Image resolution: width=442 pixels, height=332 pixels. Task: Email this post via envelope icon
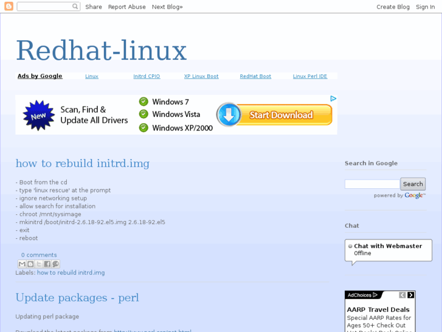click(22, 264)
